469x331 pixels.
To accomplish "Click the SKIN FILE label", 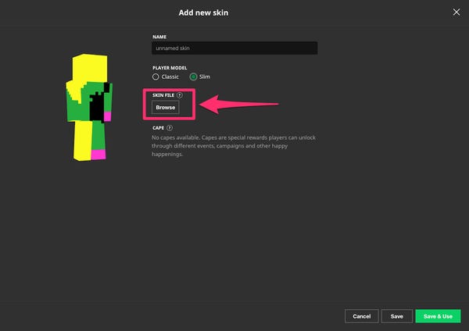I will point(163,95).
